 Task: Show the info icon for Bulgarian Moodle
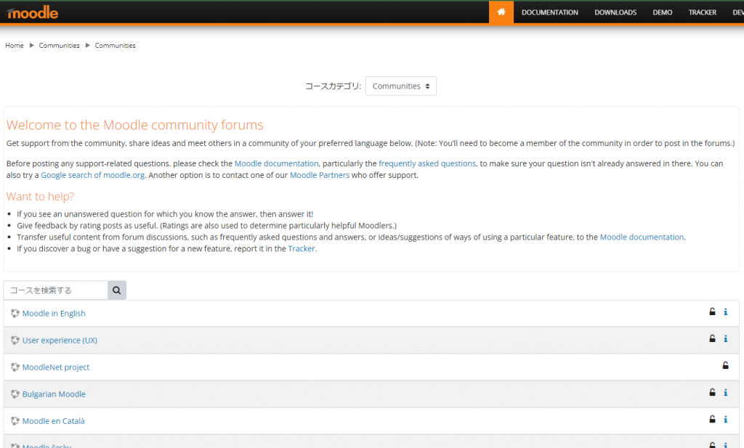click(726, 393)
